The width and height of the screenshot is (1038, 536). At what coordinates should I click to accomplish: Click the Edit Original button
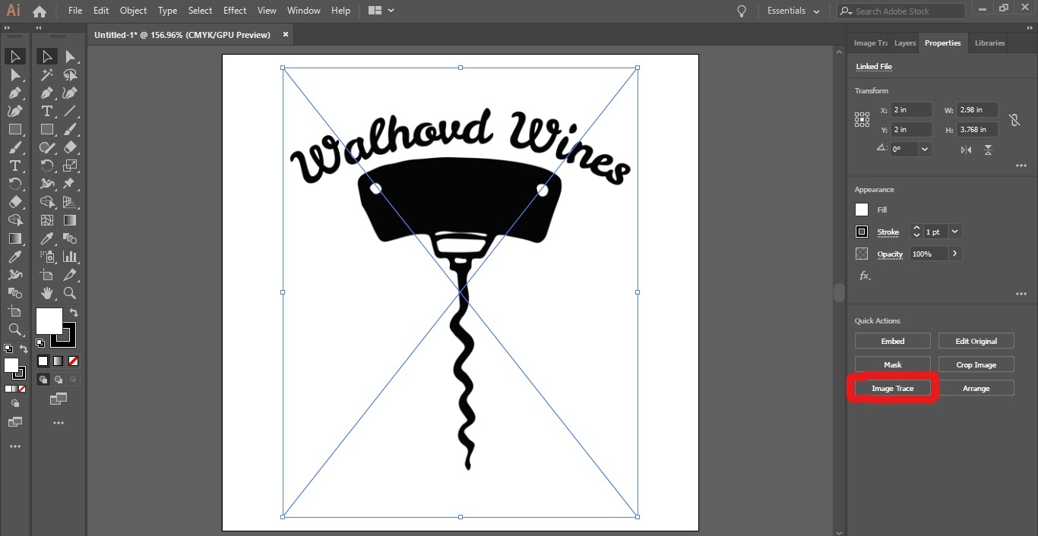pyautogui.click(x=976, y=341)
